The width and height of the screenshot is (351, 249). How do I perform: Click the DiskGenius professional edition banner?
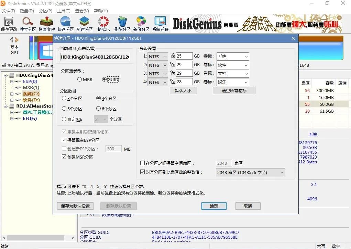click(x=256, y=24)
